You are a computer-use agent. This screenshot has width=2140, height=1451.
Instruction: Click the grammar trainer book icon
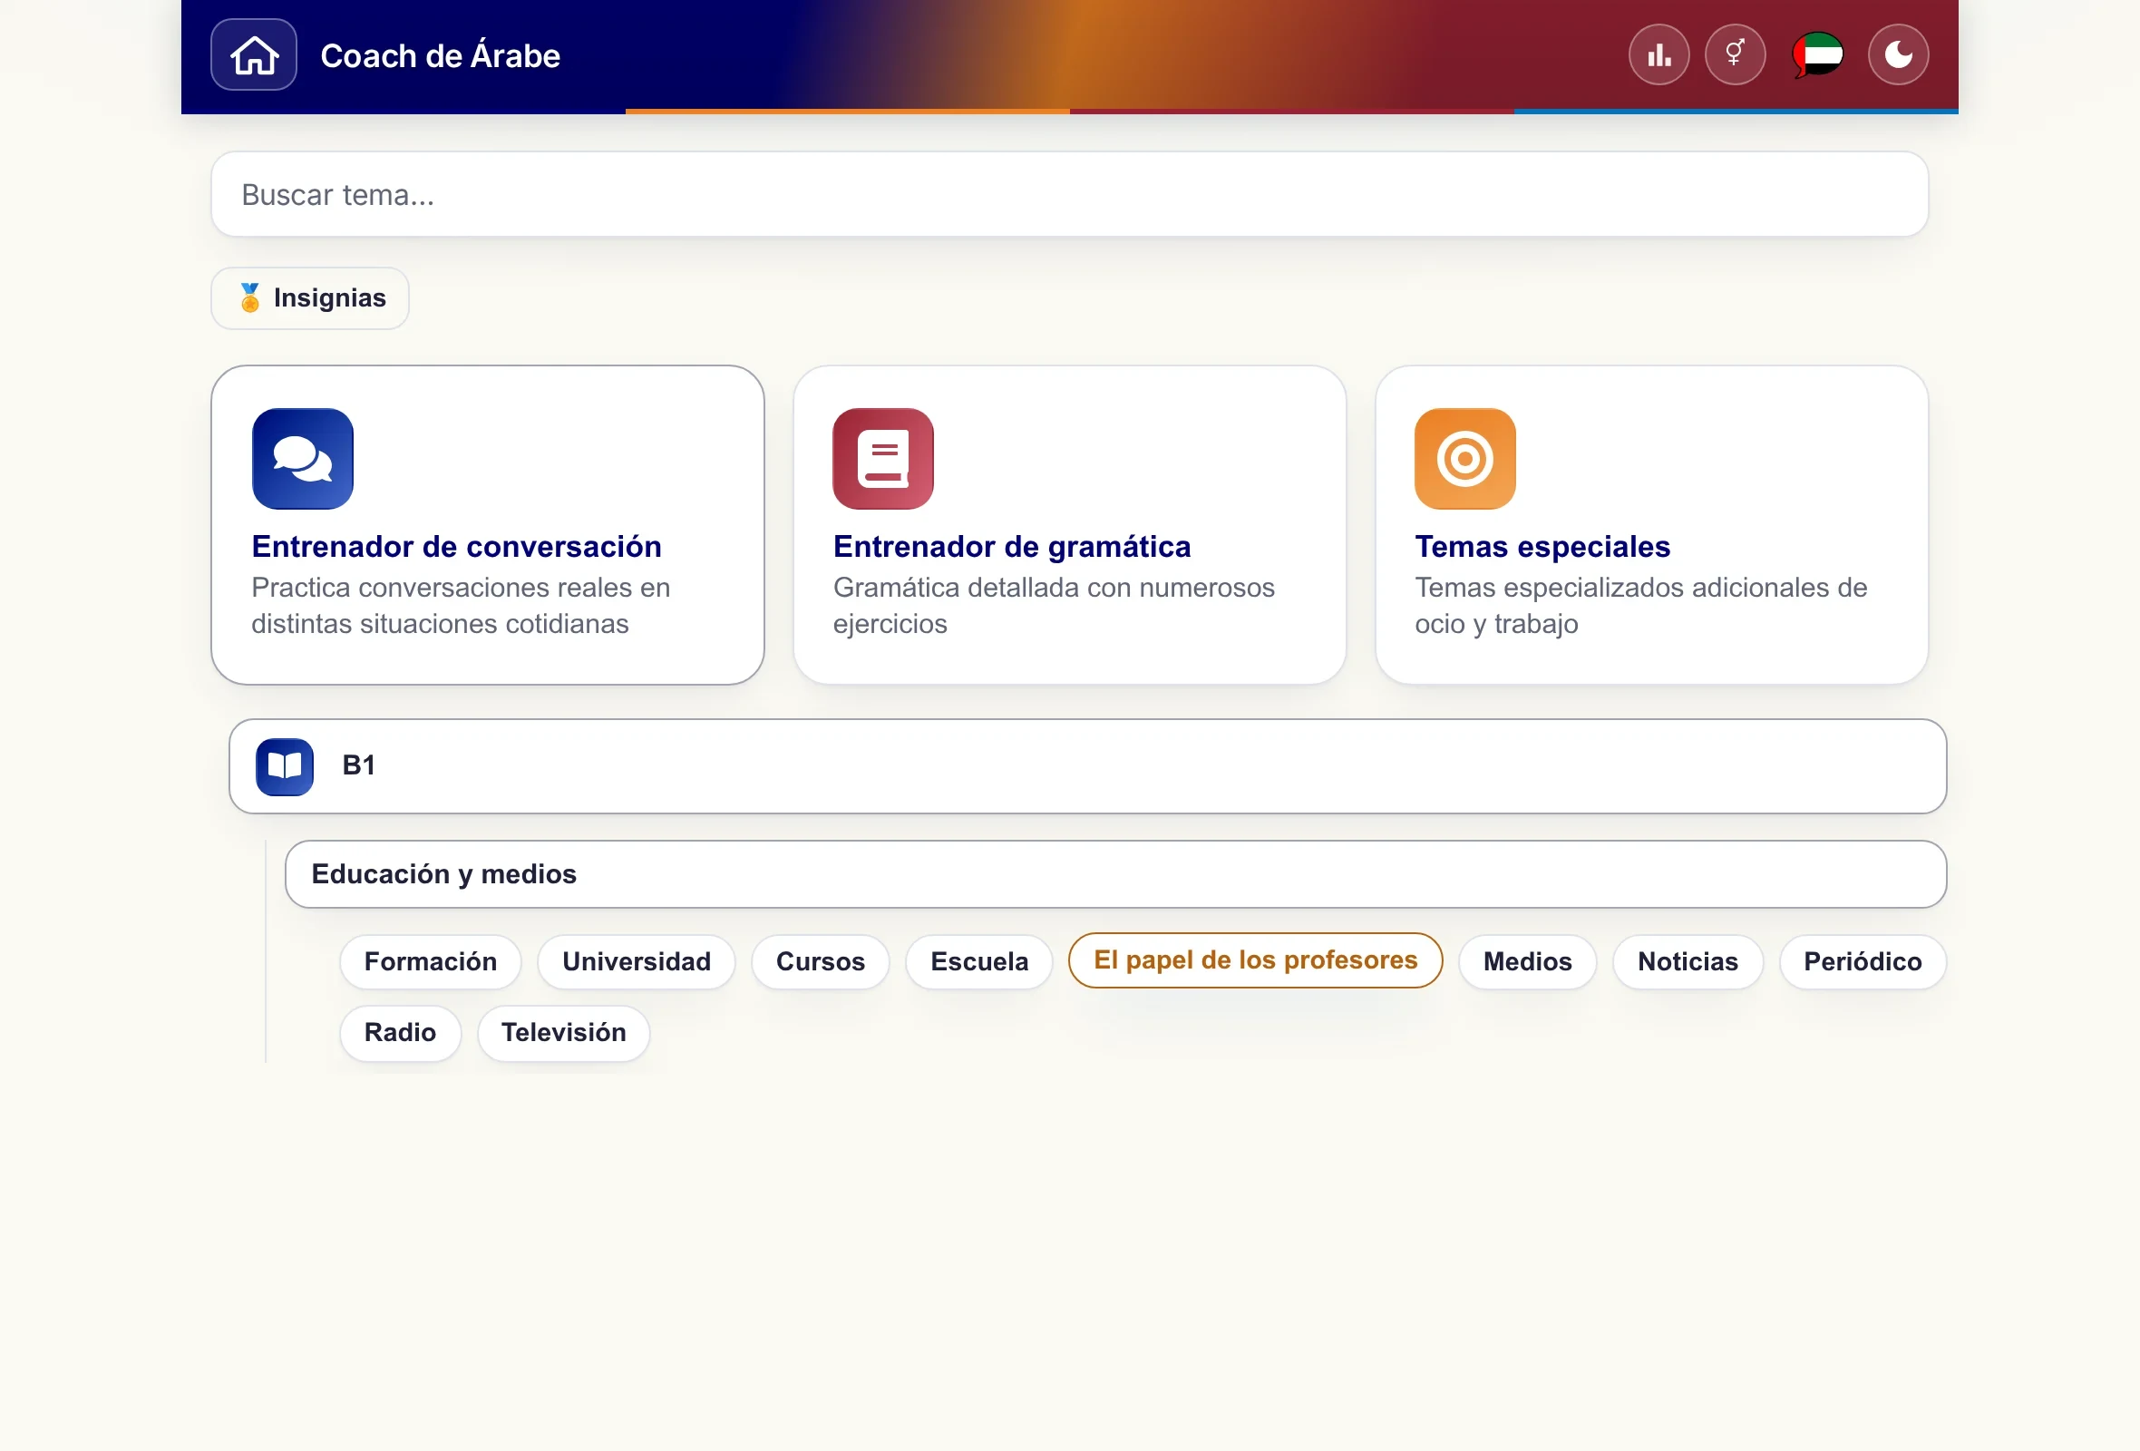pyautogui.click(x=883, y=459)
